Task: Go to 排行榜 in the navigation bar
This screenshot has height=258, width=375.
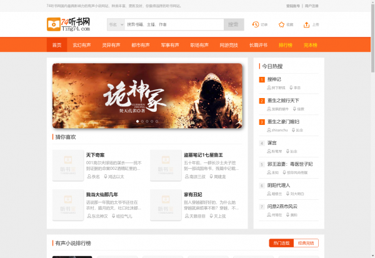Action: click(285, 45)
